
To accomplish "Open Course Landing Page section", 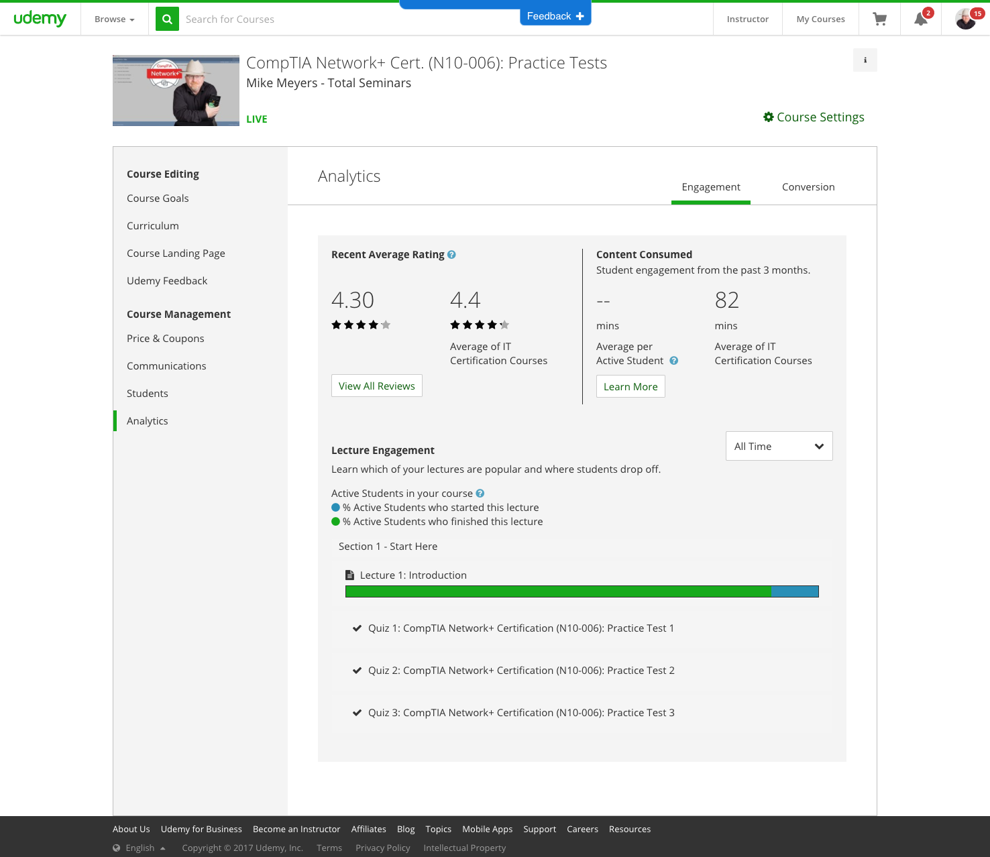I will tap(176, 253).
